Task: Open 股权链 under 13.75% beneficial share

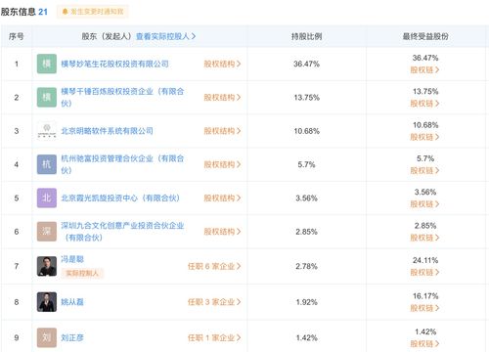Action: tap(424, 104)
